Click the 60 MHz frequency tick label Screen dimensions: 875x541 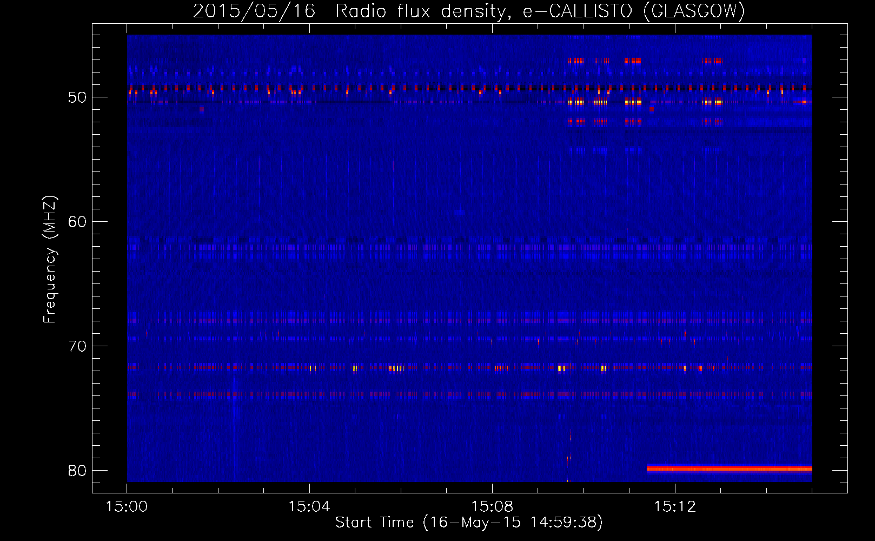[x=77, y=222]
